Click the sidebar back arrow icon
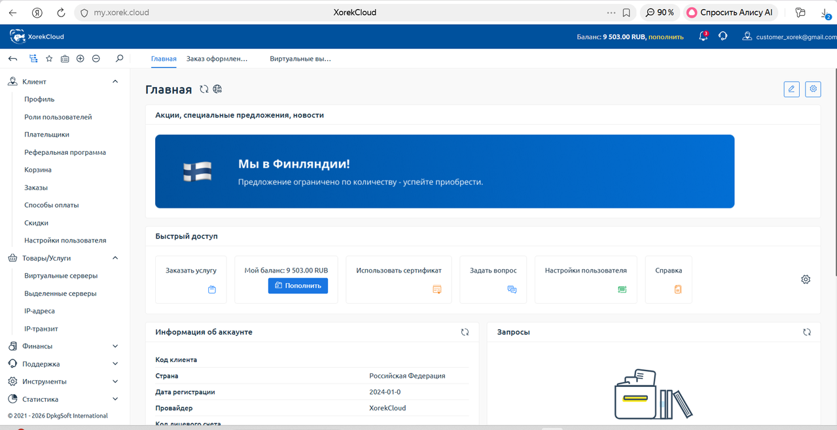 12,59
